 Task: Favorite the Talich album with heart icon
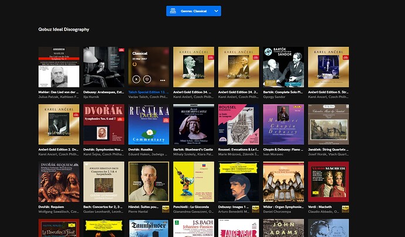[146, 79]
